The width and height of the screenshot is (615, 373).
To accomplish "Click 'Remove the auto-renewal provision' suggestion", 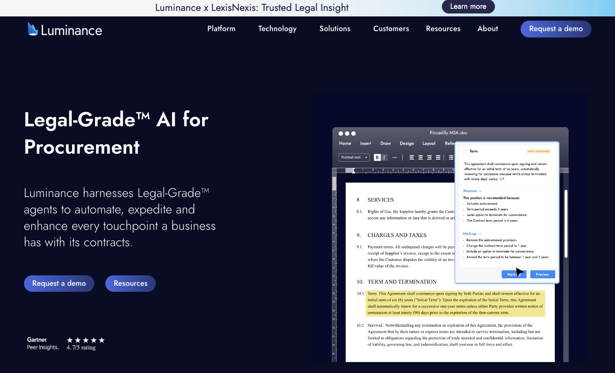I will point(492,240).
